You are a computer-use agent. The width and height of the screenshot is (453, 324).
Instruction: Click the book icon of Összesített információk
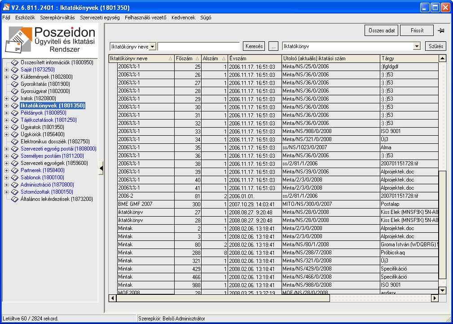tap(15, 62)
